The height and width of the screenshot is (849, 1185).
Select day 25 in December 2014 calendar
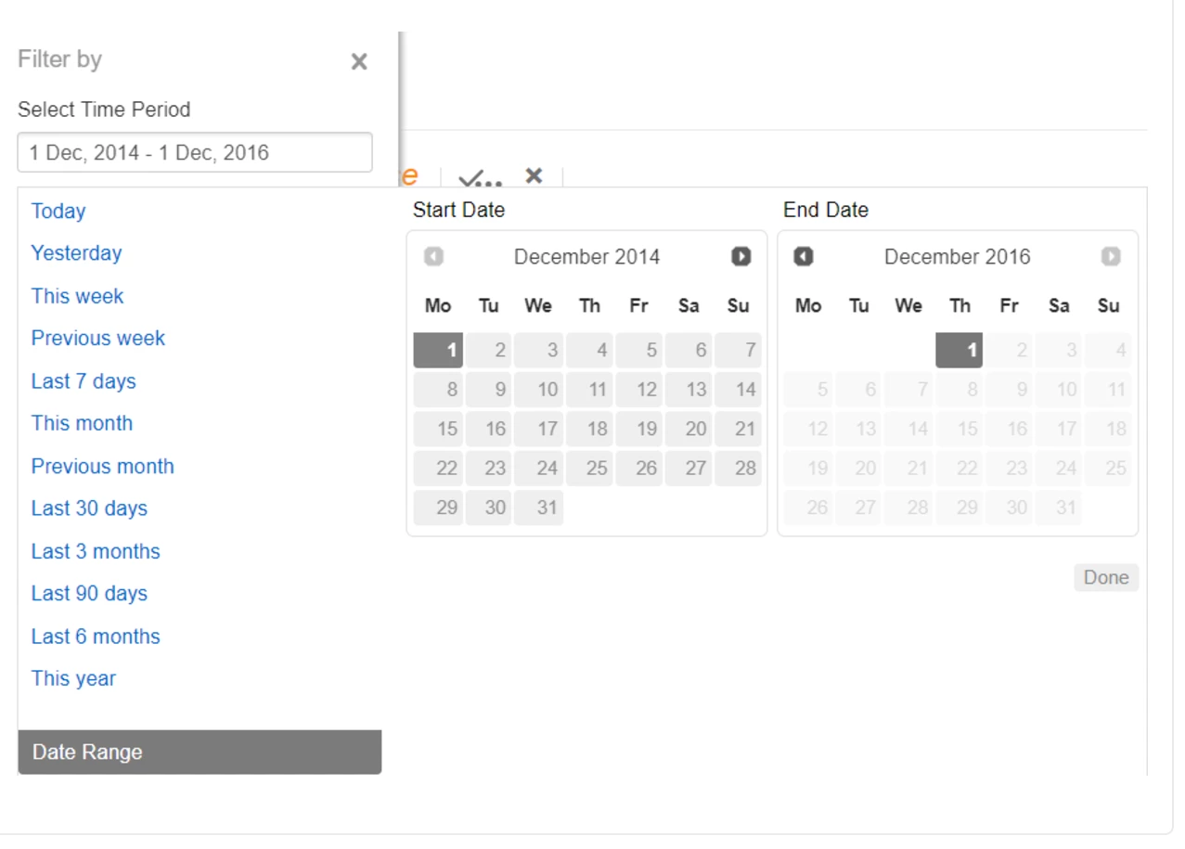coord(588,469)
